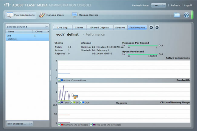Toggle the Memory (% of total) checkbox
This screenshot has height=131, width=197.
click(59, 124)
